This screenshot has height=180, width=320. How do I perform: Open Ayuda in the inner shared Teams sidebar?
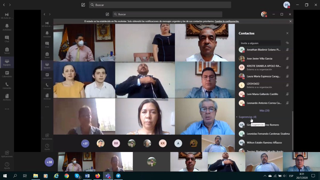pos(47,147)
